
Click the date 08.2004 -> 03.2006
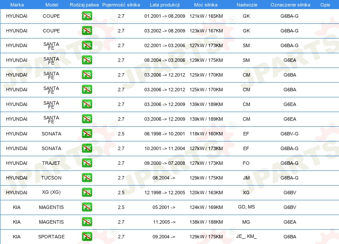[165, 60]
